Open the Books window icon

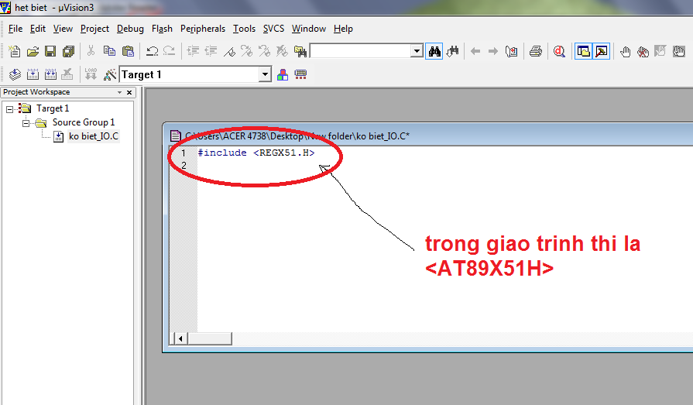(x=511, y=51)
